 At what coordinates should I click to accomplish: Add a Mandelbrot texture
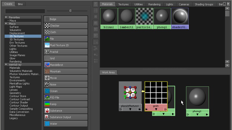click(66, 65)
